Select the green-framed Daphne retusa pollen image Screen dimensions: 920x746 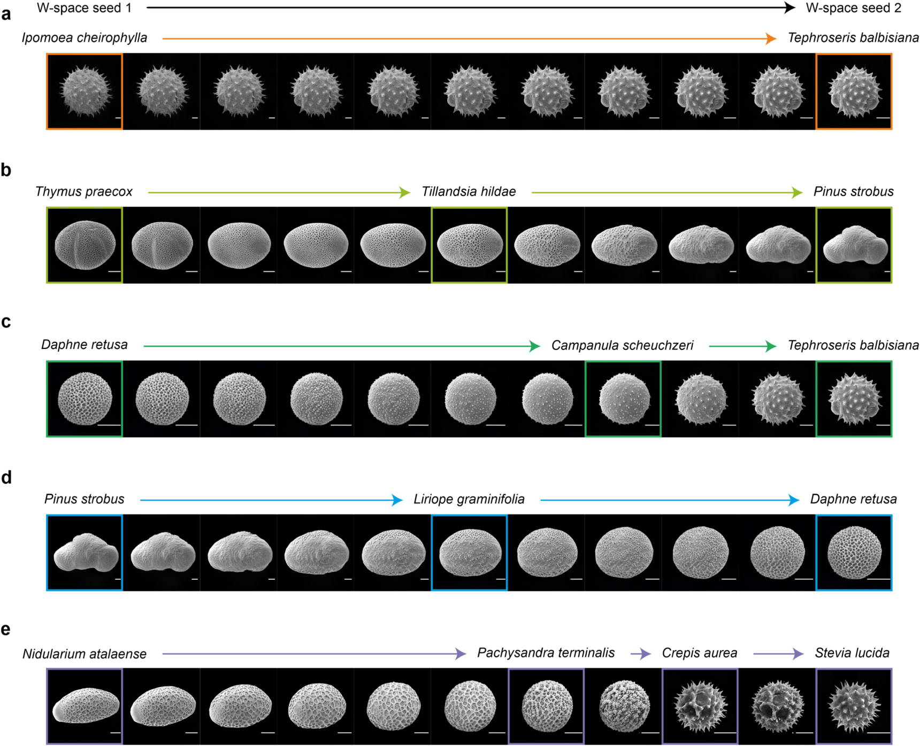coord(85,399)
